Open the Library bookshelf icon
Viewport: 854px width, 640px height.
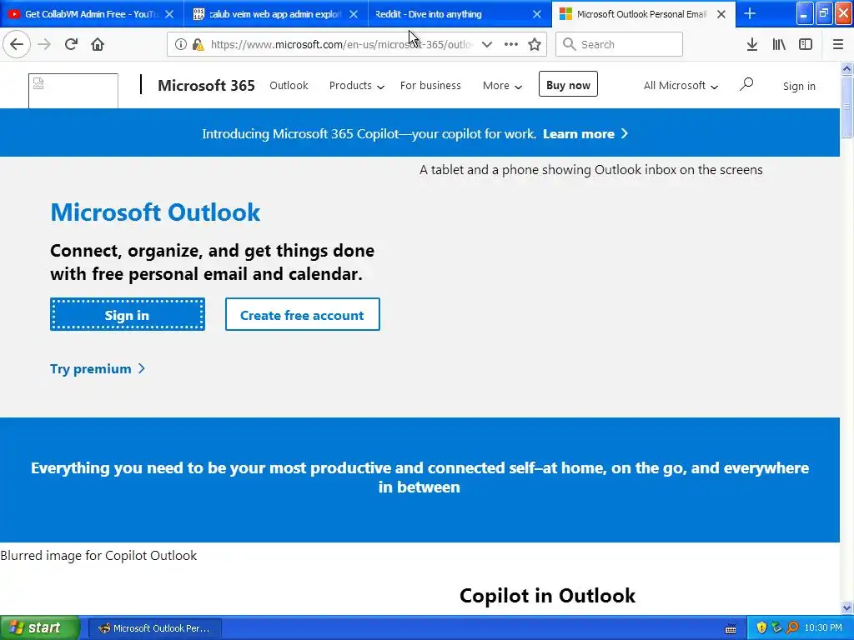(x=779, y=44)
